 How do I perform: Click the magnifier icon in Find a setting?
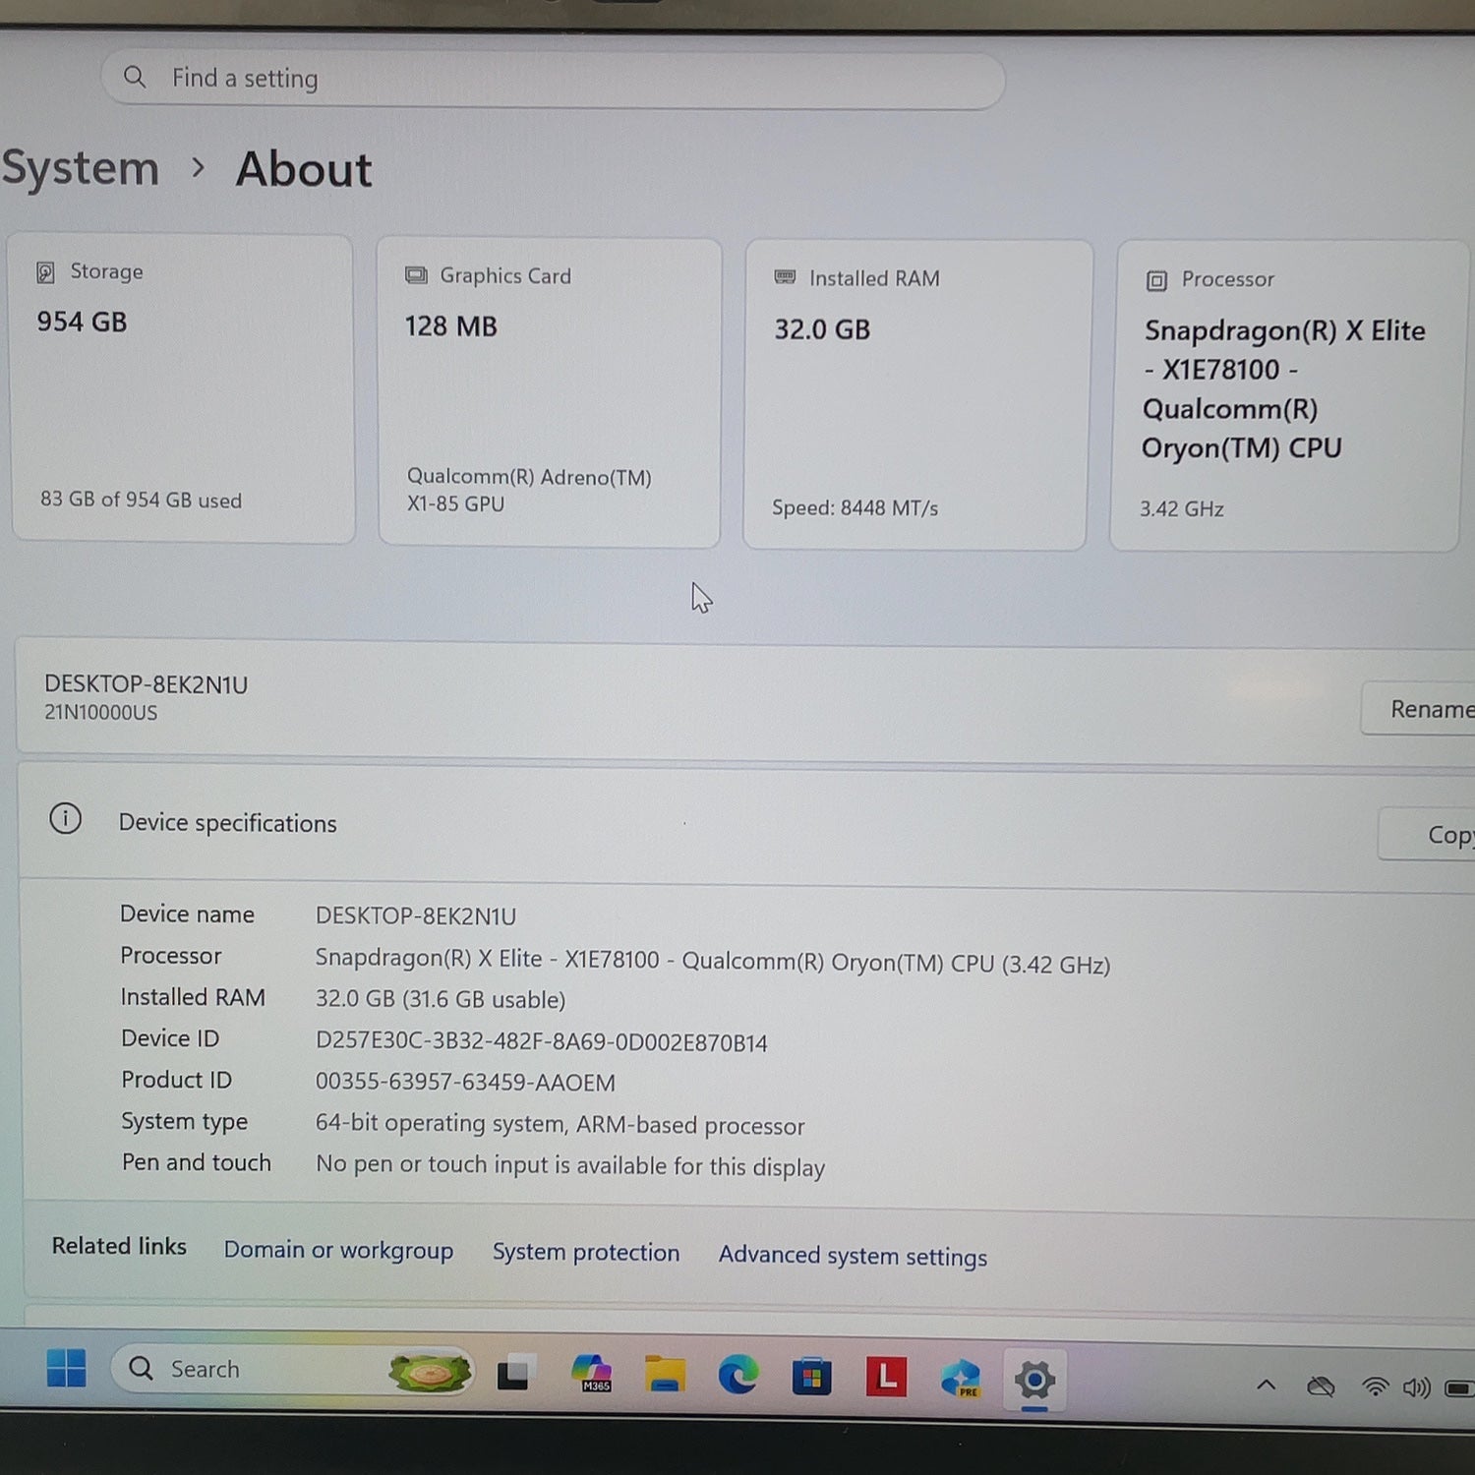click(135, 77)
